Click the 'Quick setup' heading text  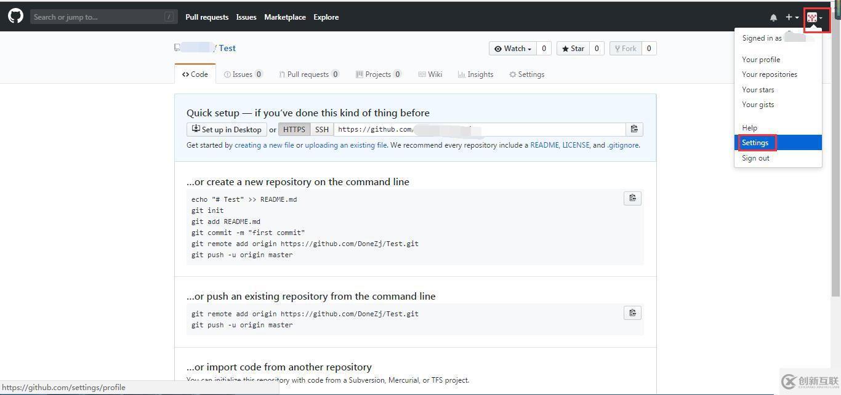coord(308,113)
